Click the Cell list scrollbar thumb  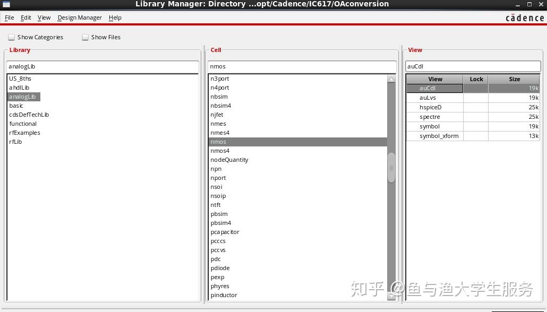coord(391,167)
